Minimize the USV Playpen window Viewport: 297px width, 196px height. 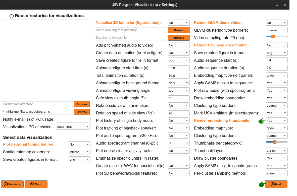point(277,5)
